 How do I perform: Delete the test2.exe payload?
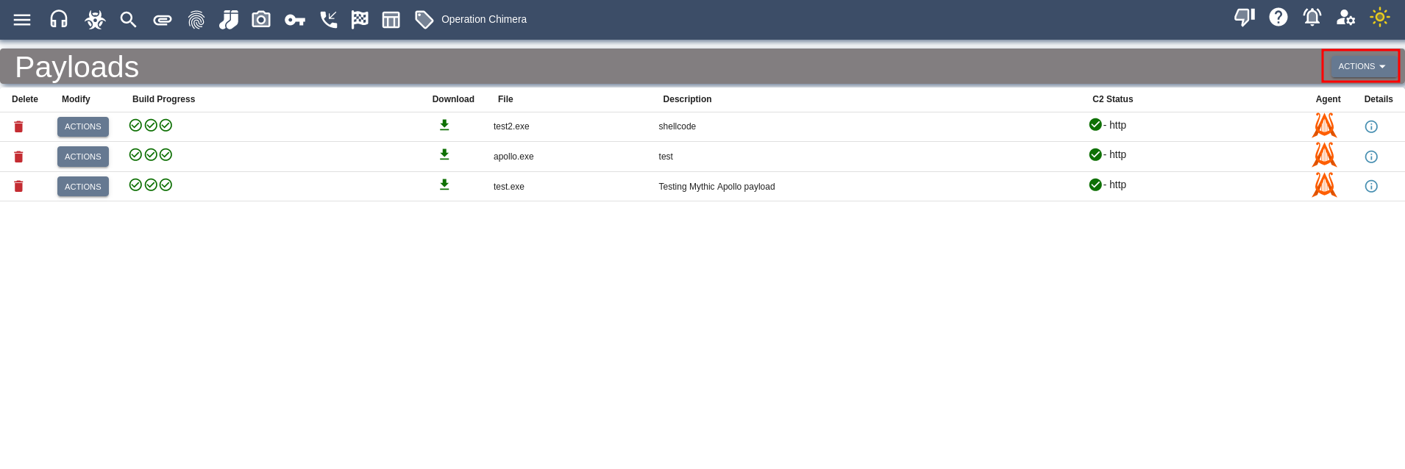click(x=18, y=126)
